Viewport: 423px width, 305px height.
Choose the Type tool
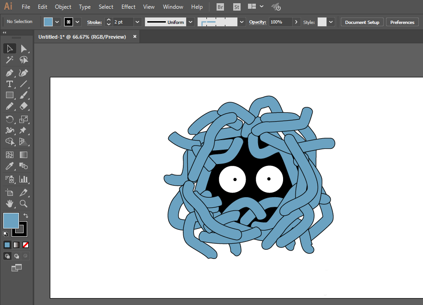(x=10, y=84)
